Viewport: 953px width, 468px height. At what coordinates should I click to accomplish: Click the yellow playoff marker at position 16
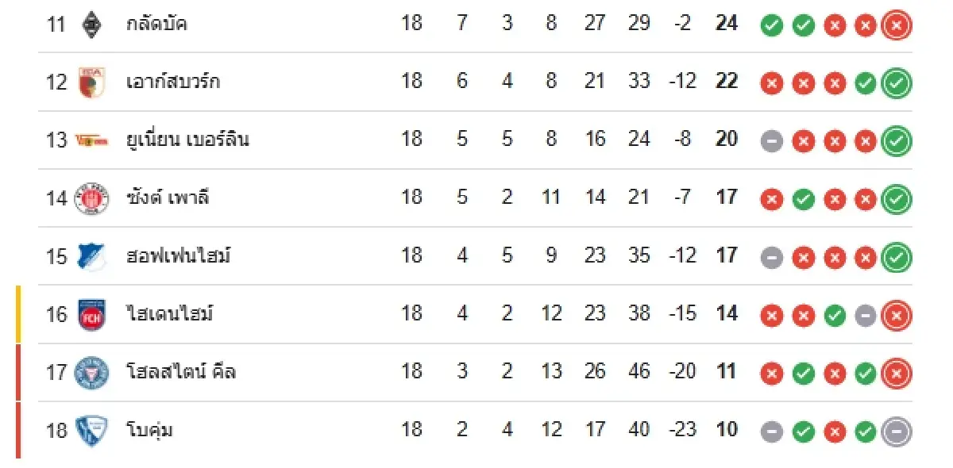coord(18,314)
